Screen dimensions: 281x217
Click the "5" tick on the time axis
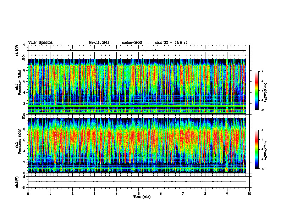coord(139,194)
